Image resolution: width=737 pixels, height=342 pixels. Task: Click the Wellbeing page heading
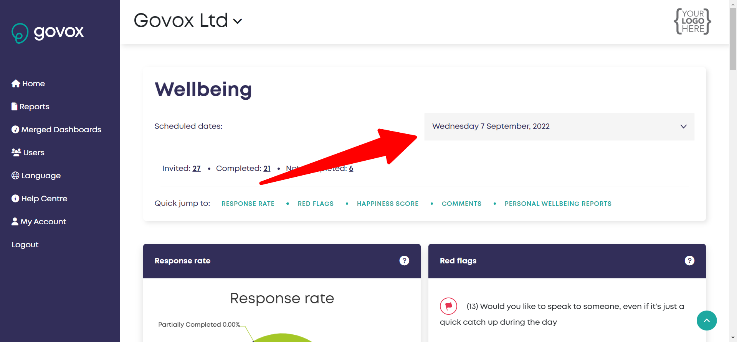[x=203, y=89]
